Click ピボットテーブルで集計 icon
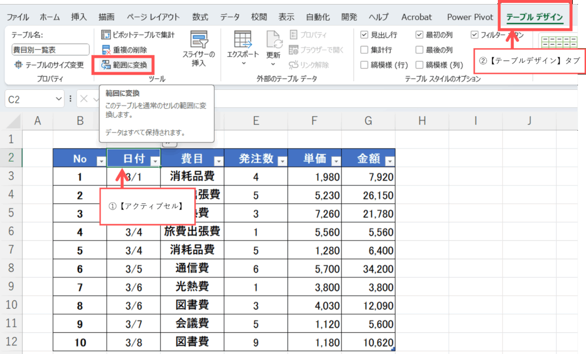This screenshot has height=354, width=586. pyautogui.click(x=106, y=35)
